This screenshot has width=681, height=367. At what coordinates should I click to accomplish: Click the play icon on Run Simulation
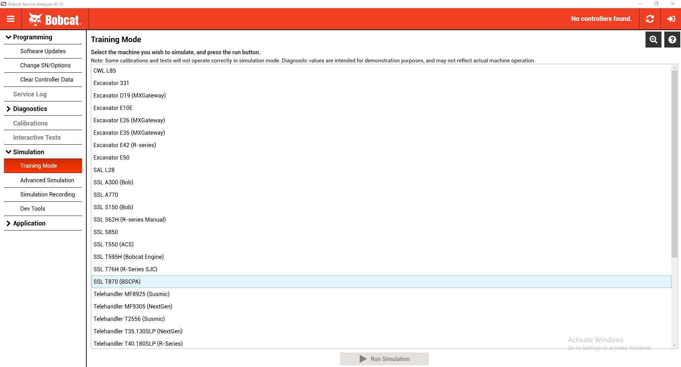click(363, 358)
